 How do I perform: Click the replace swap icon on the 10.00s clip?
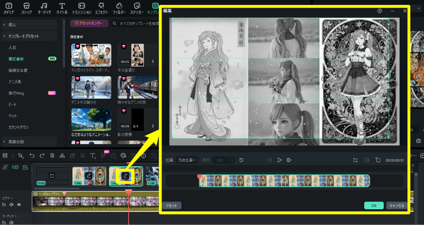click(52, 176)
